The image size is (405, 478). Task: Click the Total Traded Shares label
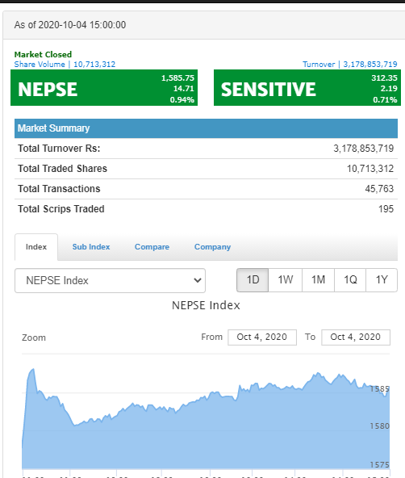pyautogui.click(x=62, y=169)
